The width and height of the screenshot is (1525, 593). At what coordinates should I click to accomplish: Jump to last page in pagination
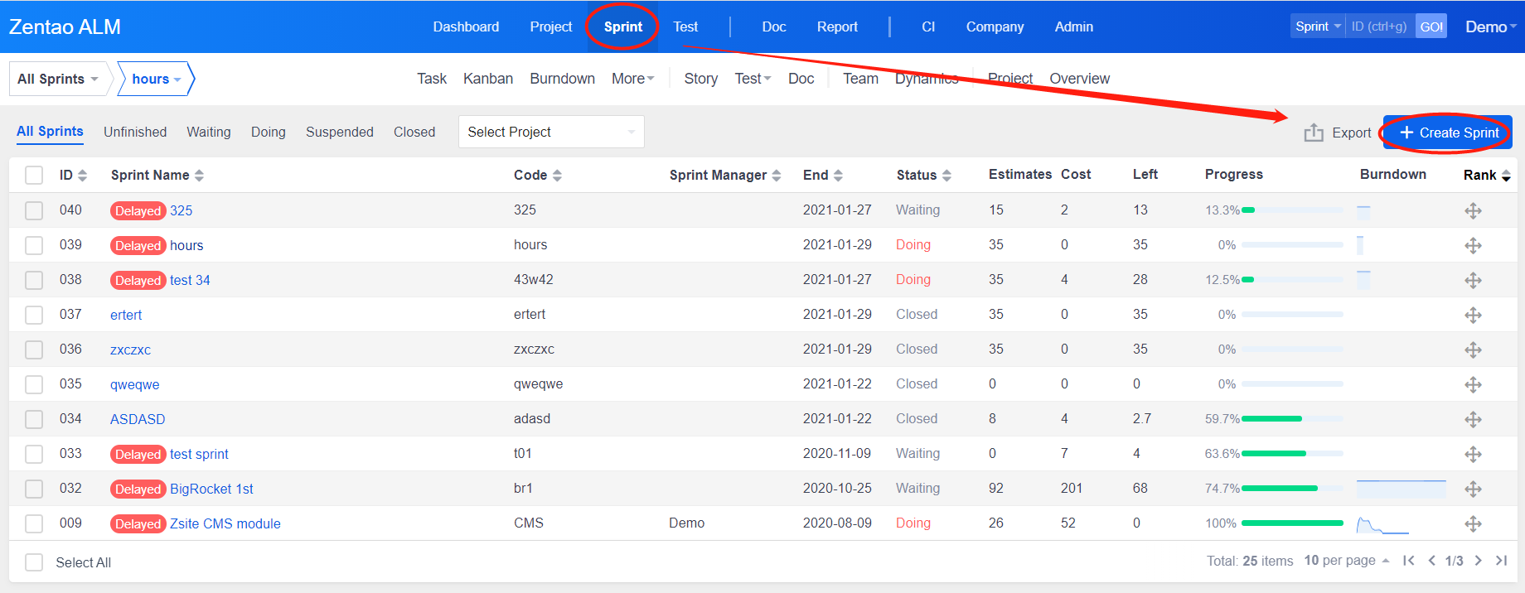coord(1501,561)
